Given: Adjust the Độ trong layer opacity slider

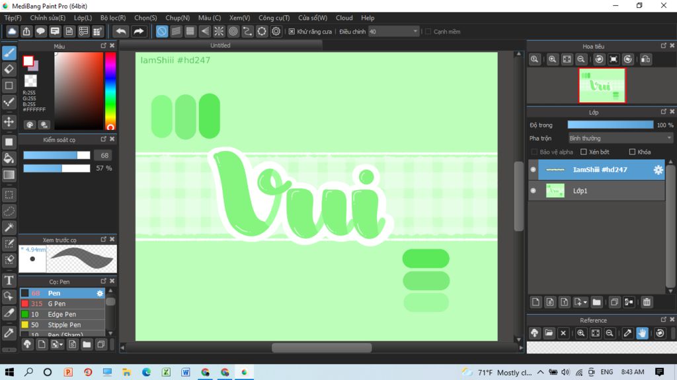Looking at the screenshot, I should pos(610,125).
